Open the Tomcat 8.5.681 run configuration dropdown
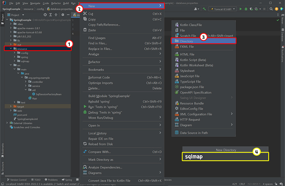285x186 pixels. 223,9
